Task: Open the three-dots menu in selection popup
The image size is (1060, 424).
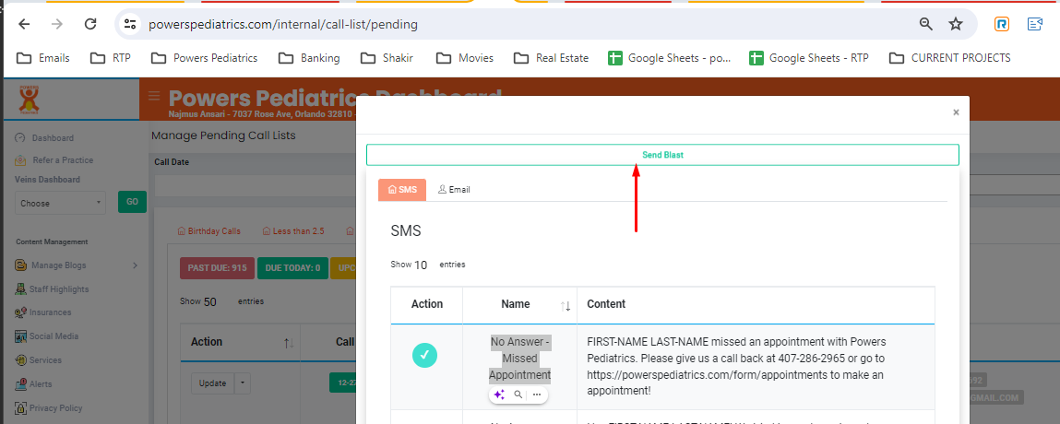Action: pos(537,395)
